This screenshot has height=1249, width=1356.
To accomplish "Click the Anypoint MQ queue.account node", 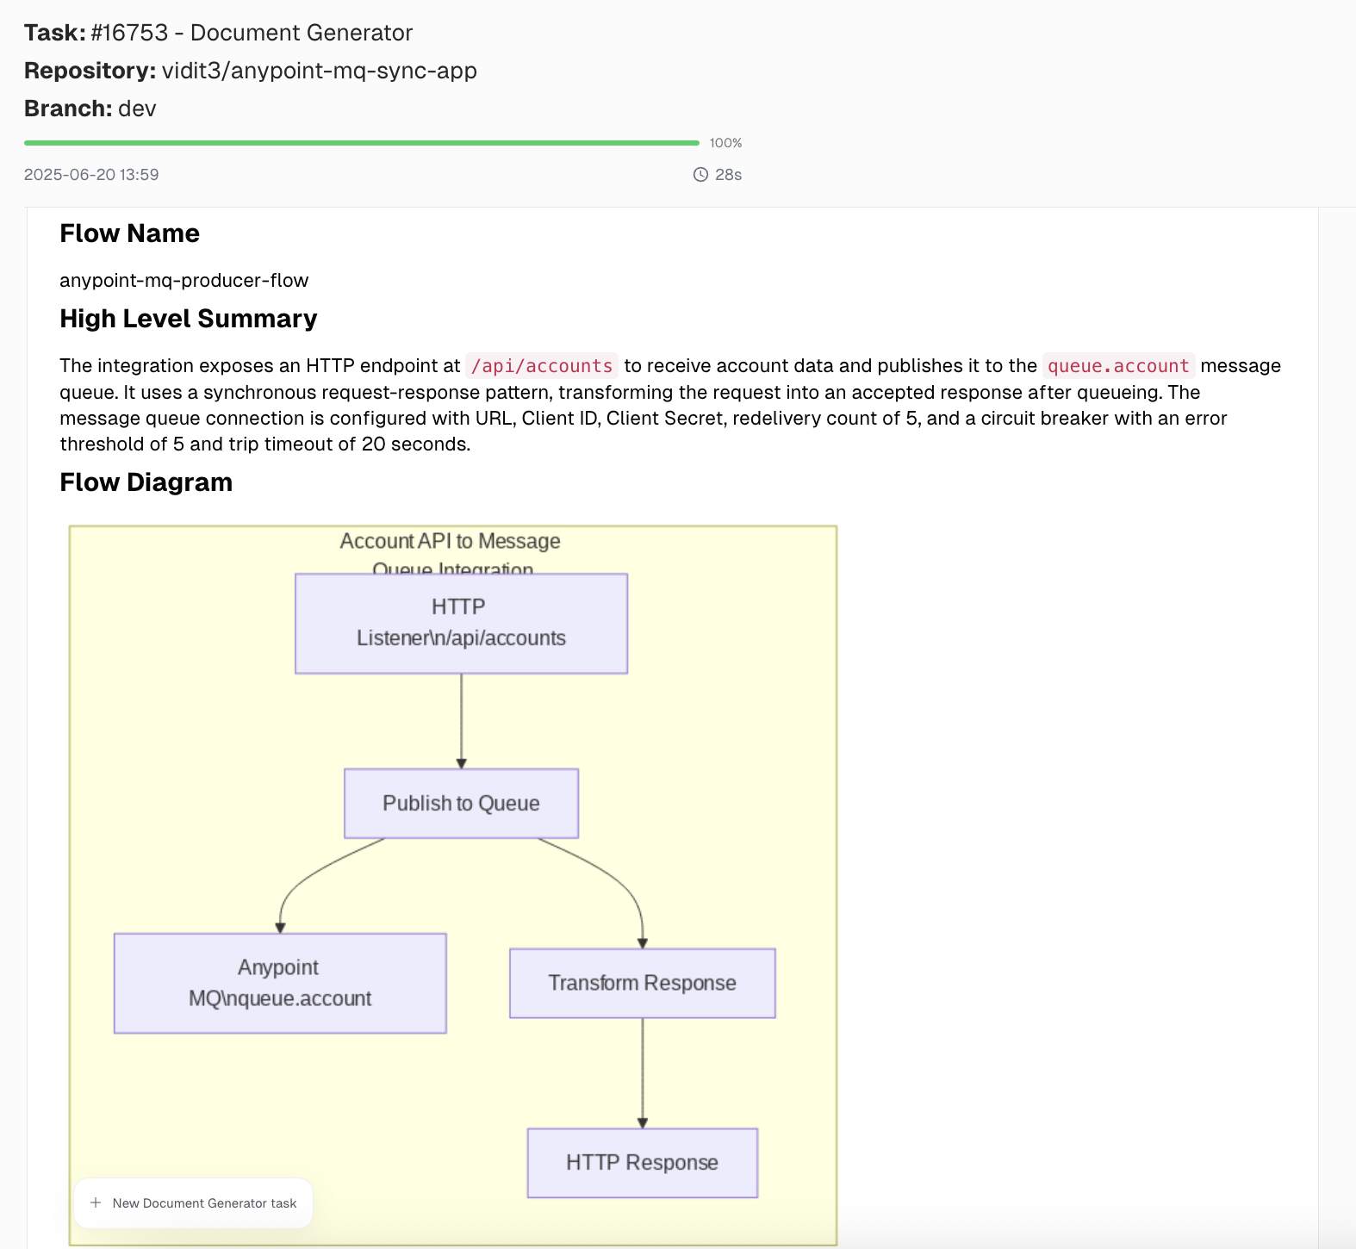I will pyautogui.click(x=280, y=983).
